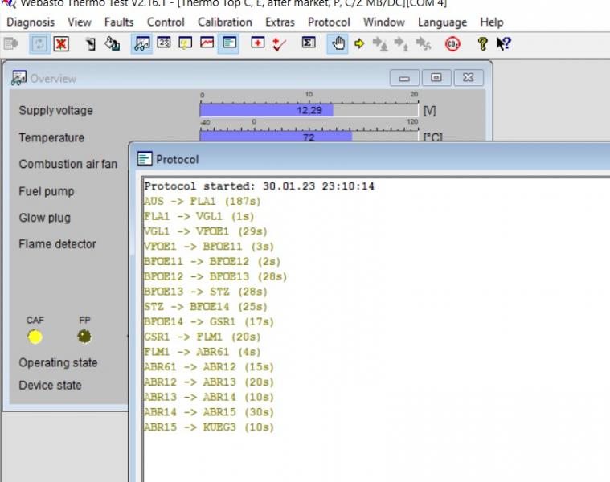Select the 'AUS -> FLA1 (187s)' line
The height and width of the screenshot is (482, 610).
(x=203, y=202)
